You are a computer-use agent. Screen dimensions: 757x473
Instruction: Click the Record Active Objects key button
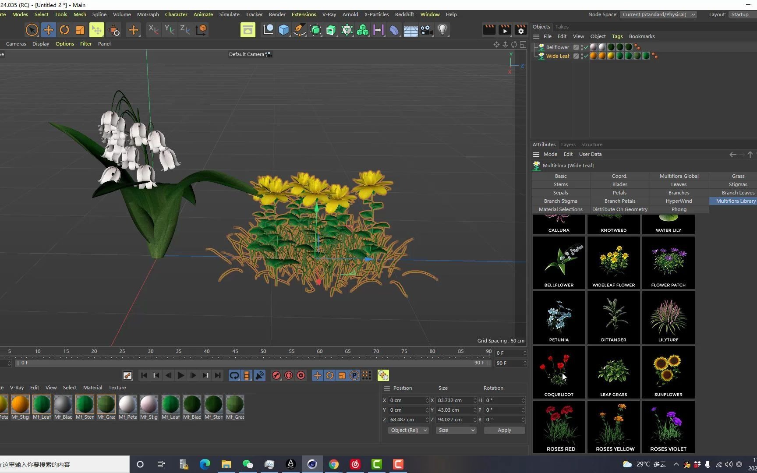(x=276, y=376)
